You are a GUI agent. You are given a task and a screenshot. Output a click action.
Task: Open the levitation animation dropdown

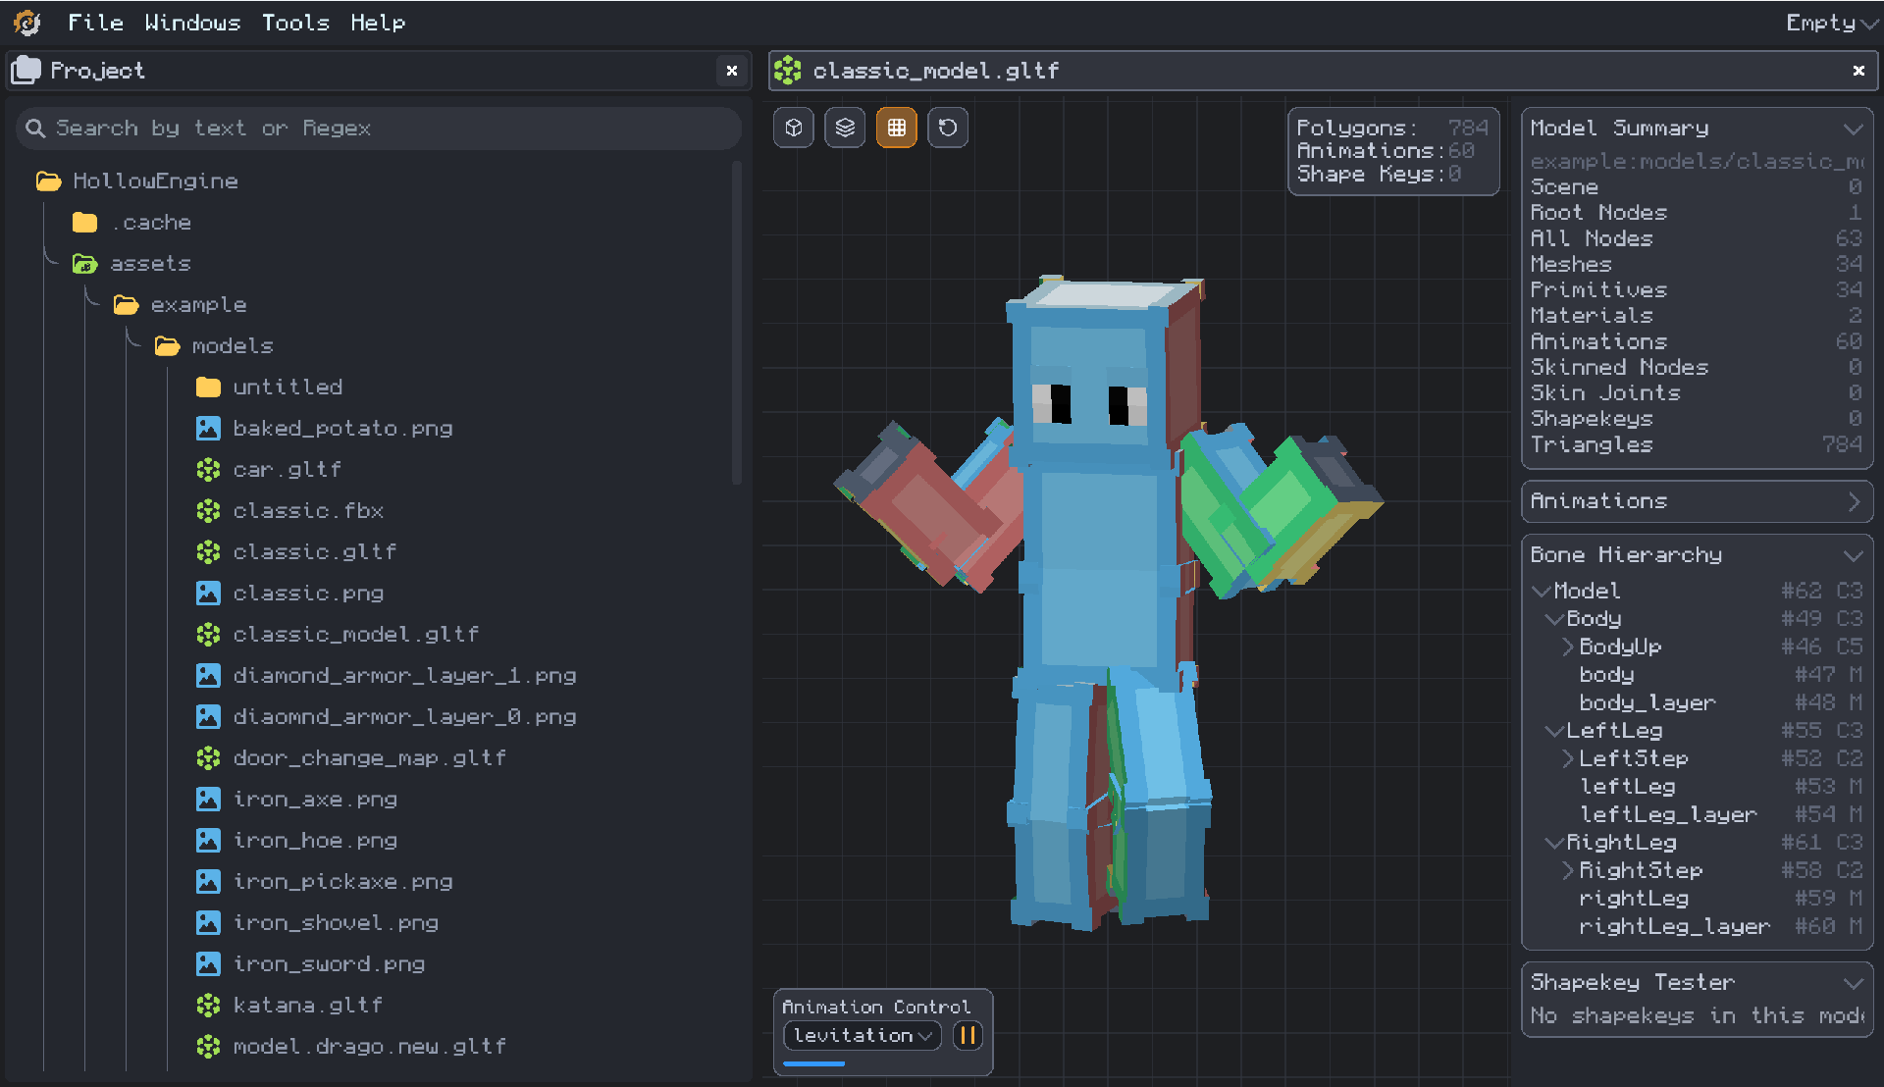[x=863, y=1035]
